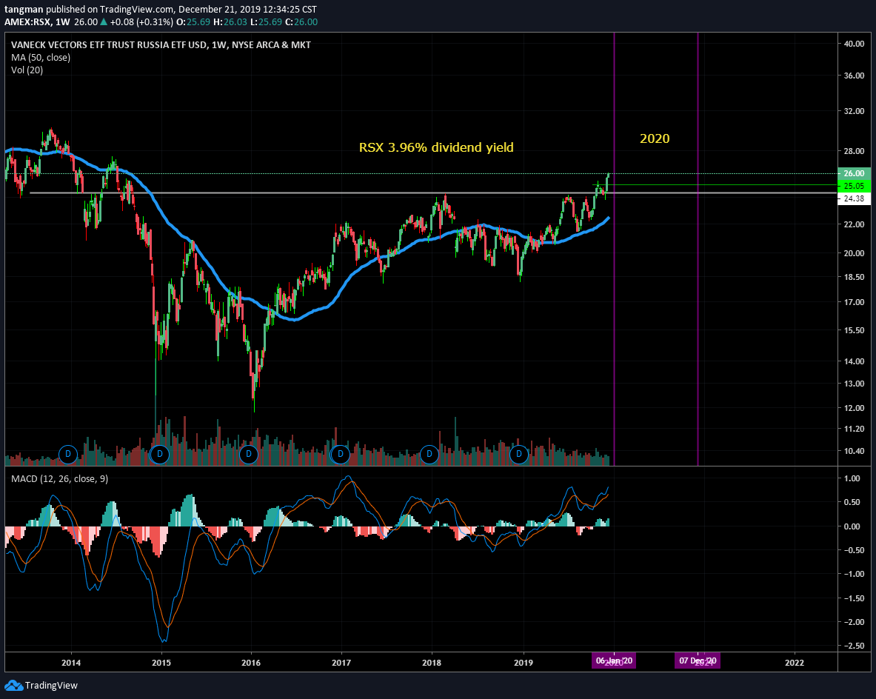This screenshot has width=876, height=699.
Task: Click the purple '07 Dec '20' date label
Action: 698,661
